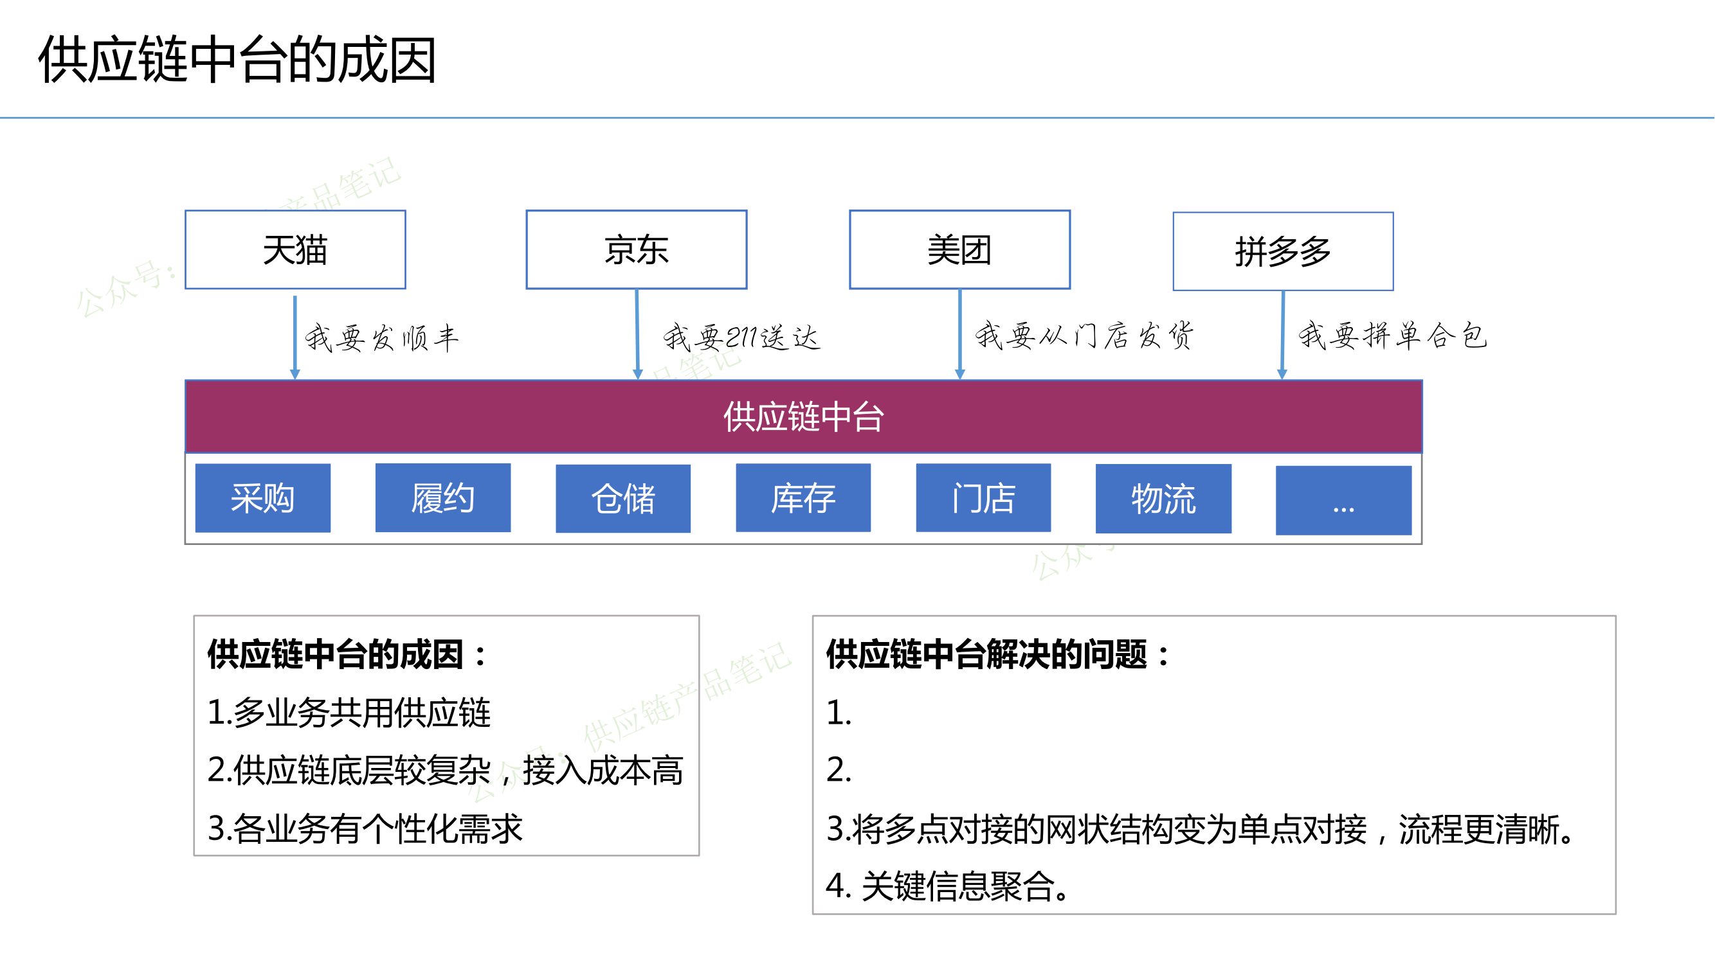Select the 拼多多 box
The width and height of the screenshot is (1715, 964).
(x=1283, y=251)
